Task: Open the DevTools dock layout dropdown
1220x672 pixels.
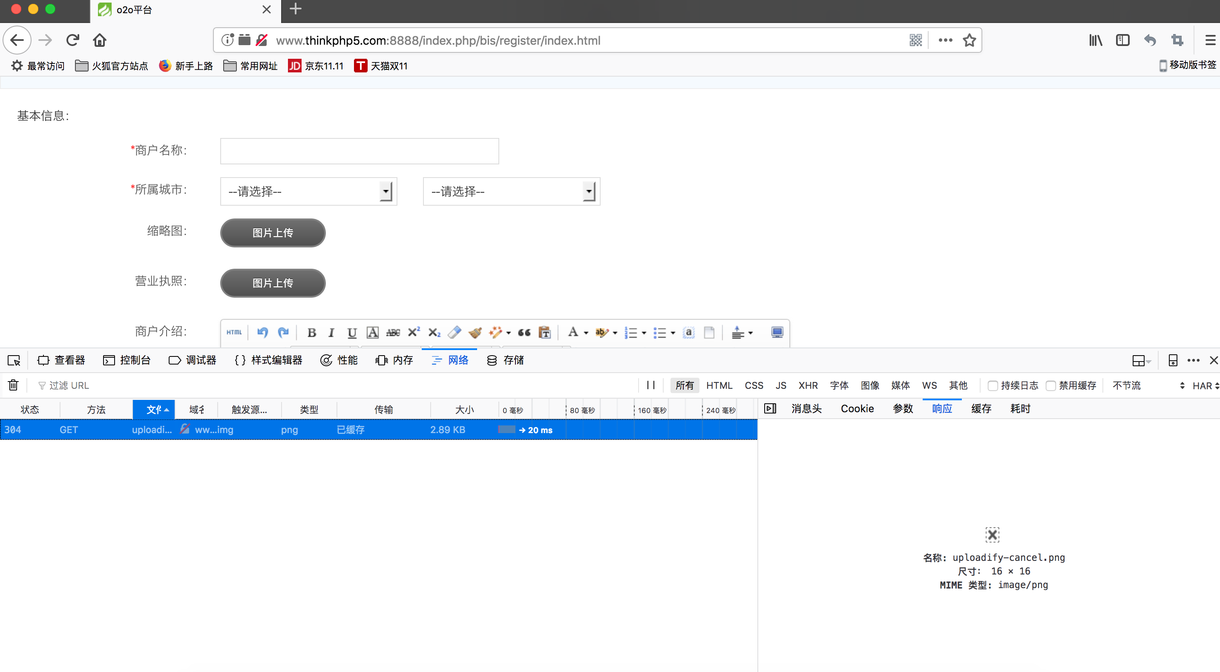Action: tap(1141, 361)
